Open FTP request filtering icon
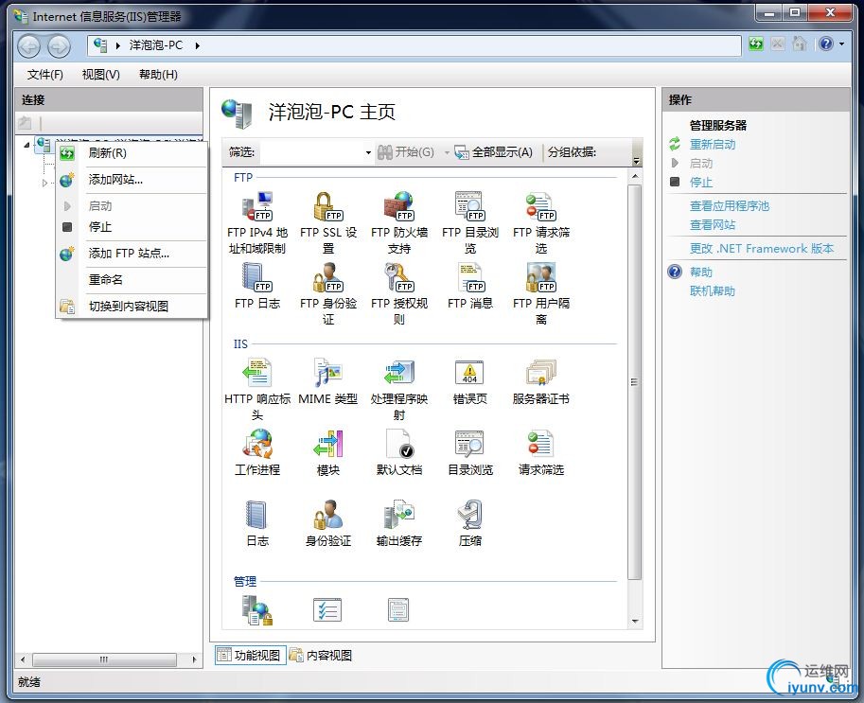Image resolution: width=864 pixels, height=703 pixels. point(541,206)
